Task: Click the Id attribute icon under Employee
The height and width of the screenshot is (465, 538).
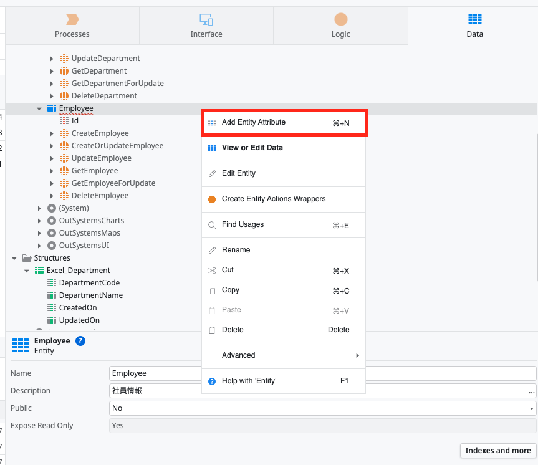Action: click(x=64, y=121)
